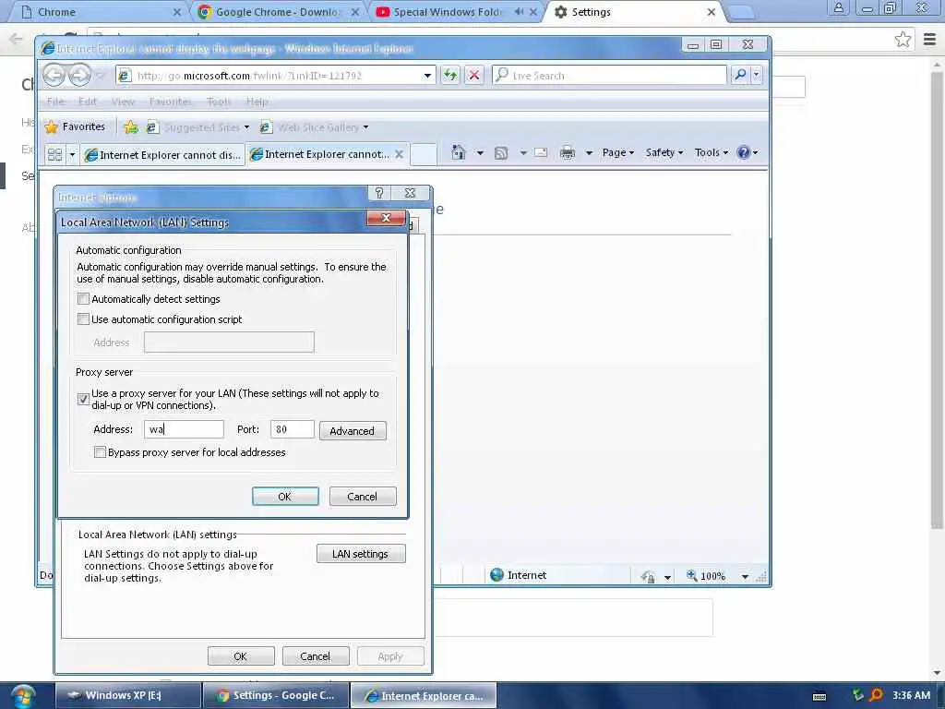Click the IE RSS feeds icon
The image size is (945, 709).
pos(501,153)
